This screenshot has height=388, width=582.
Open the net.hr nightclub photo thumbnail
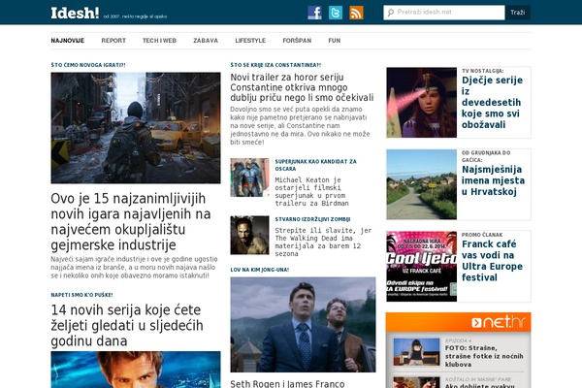(416, 351)
